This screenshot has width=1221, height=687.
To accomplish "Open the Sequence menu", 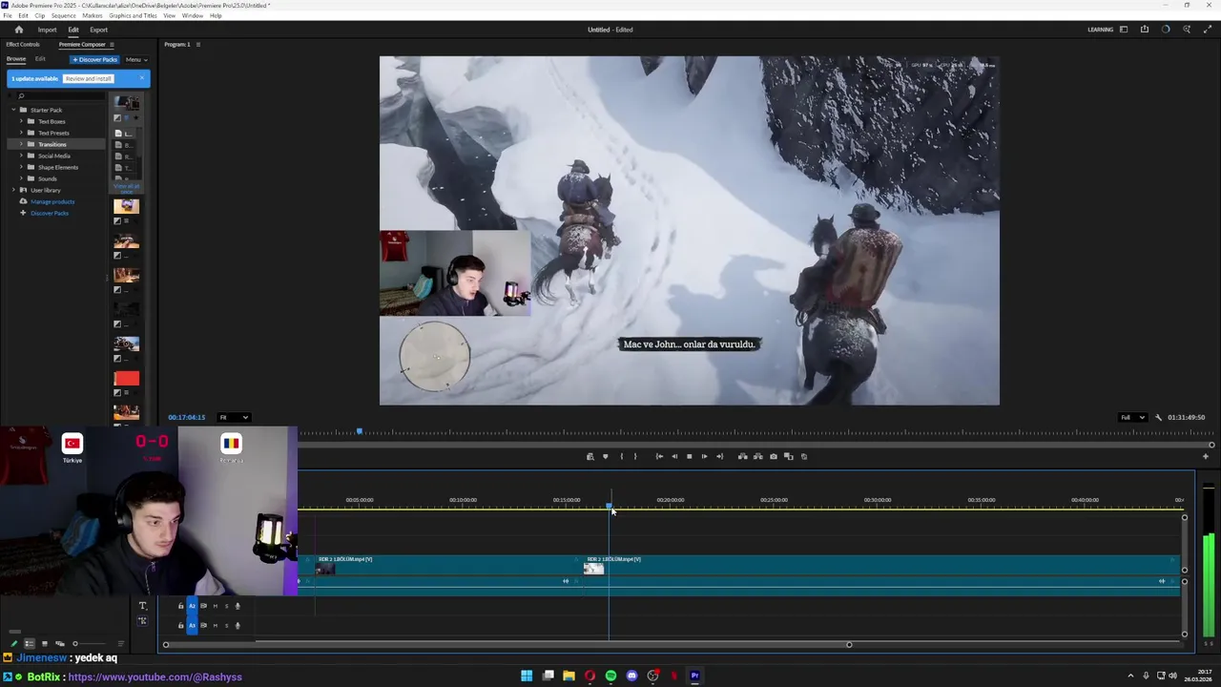I will [64, 16].
